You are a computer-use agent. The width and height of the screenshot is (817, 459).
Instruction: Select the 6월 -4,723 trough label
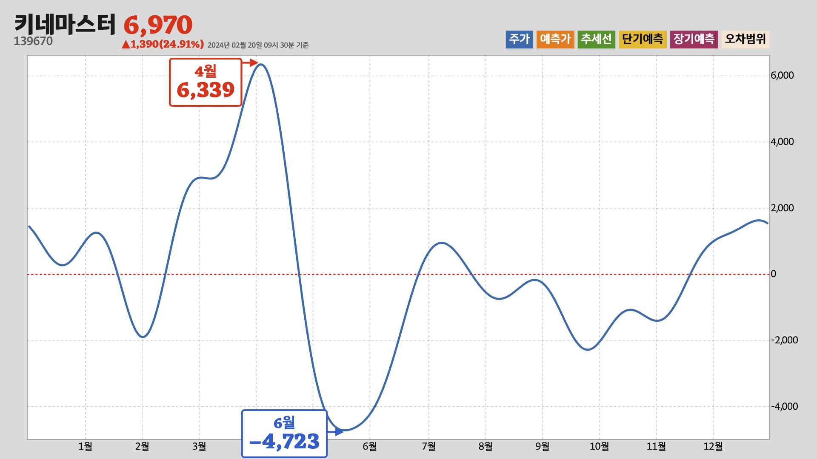tap(284, 433)
